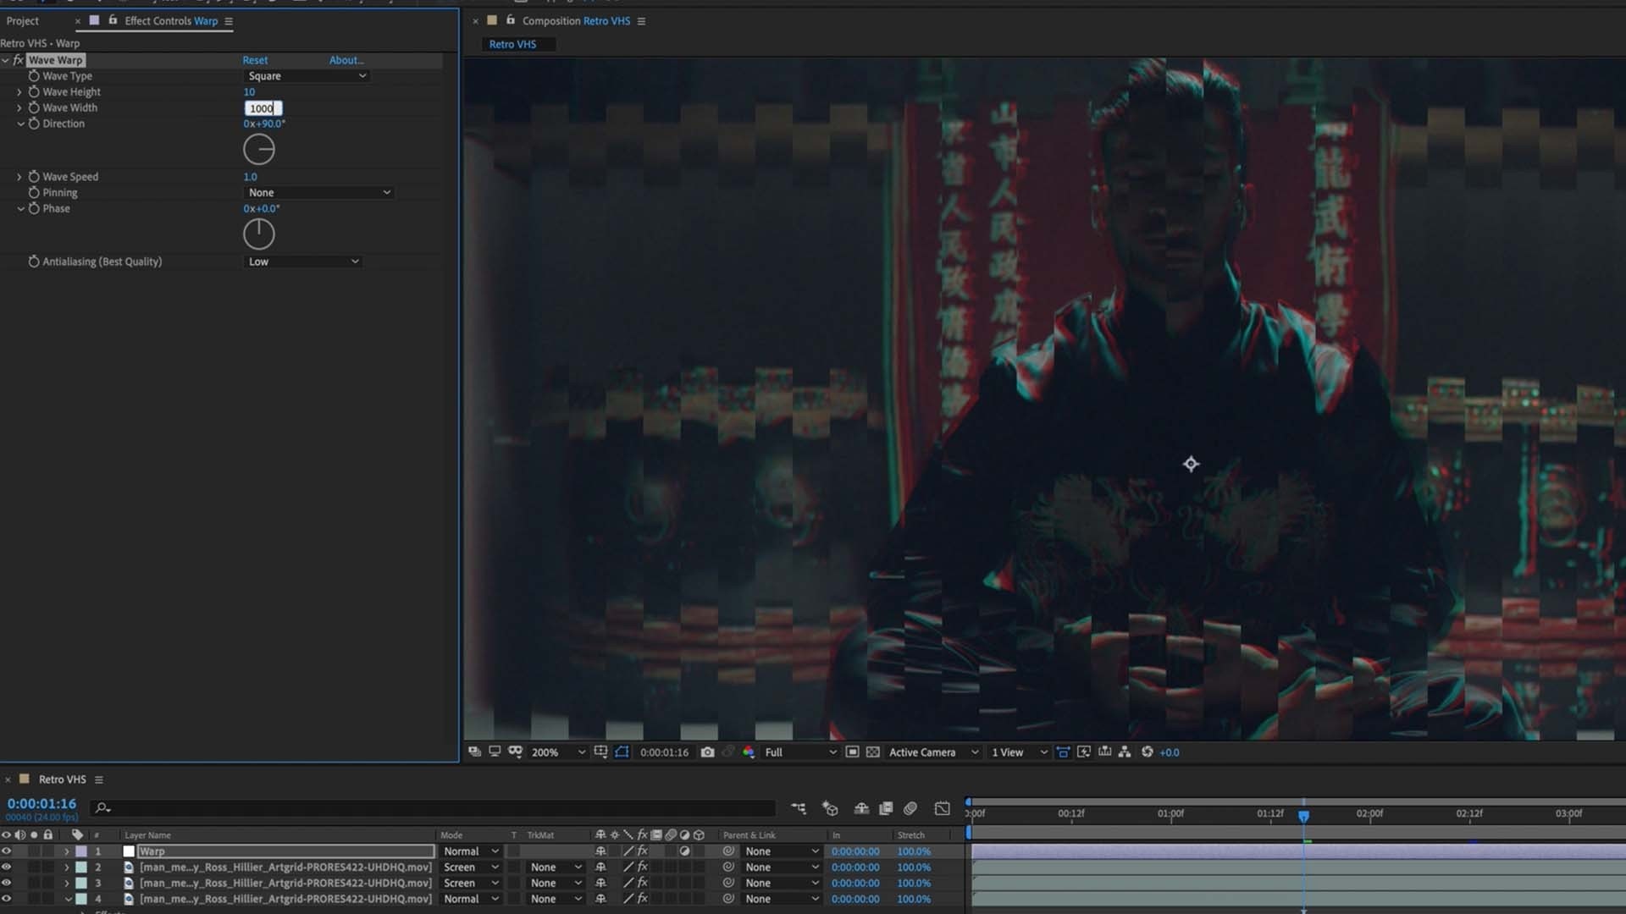Toggle visibility of layer 3
Viewport: 1626px width, 914px height.
(7, 883)
